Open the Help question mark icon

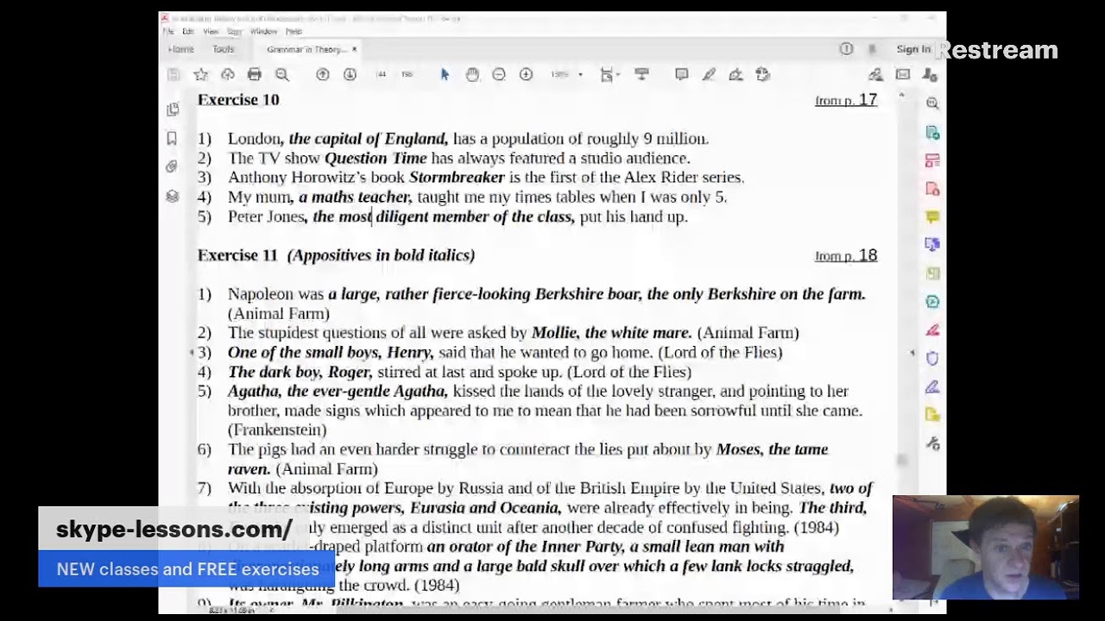click(x=846, y=49)
